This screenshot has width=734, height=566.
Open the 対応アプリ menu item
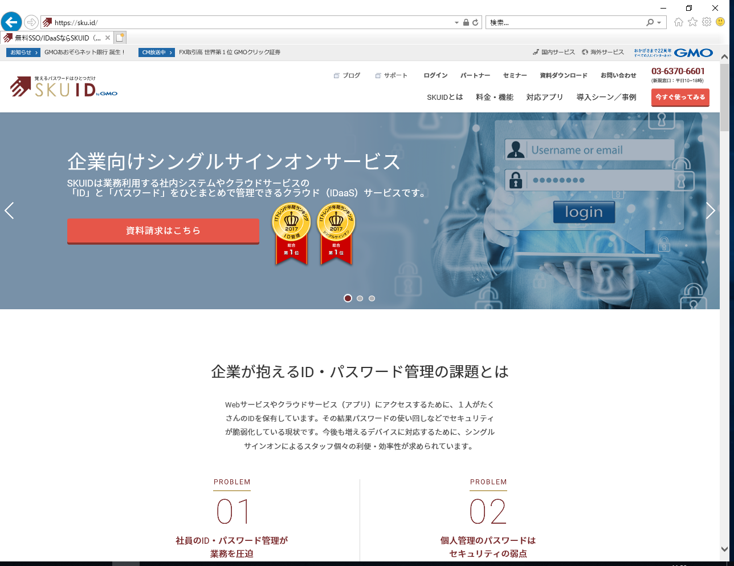tap(545, 97)
